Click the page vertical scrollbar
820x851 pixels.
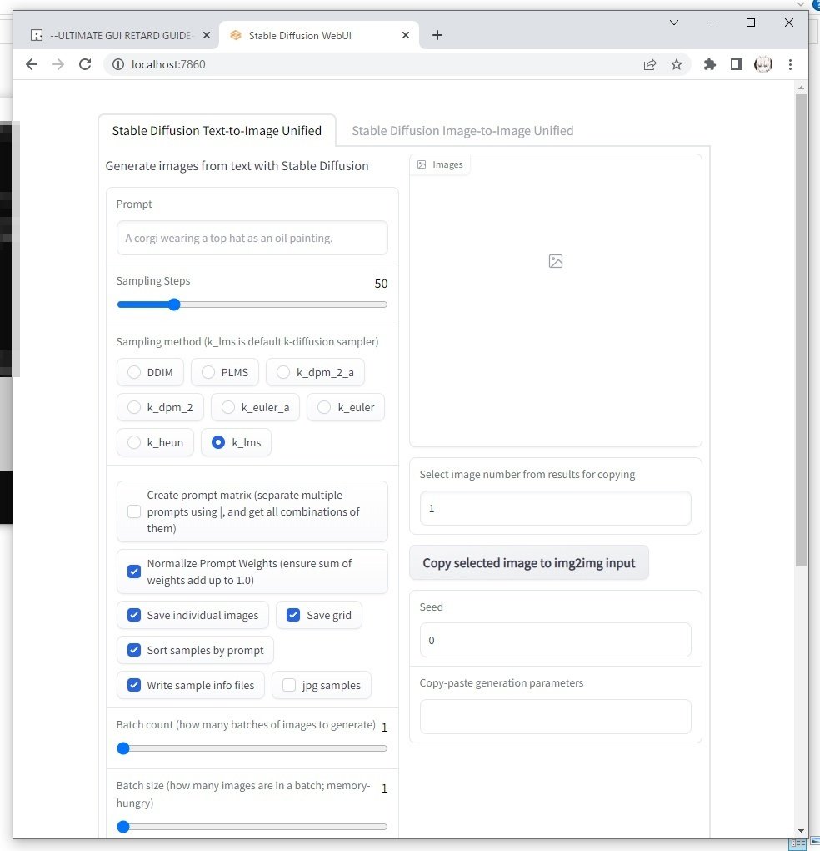[x=801, y=330]
